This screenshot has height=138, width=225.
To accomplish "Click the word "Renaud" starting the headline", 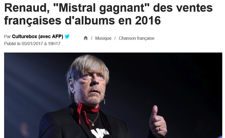I will point(27,8).
